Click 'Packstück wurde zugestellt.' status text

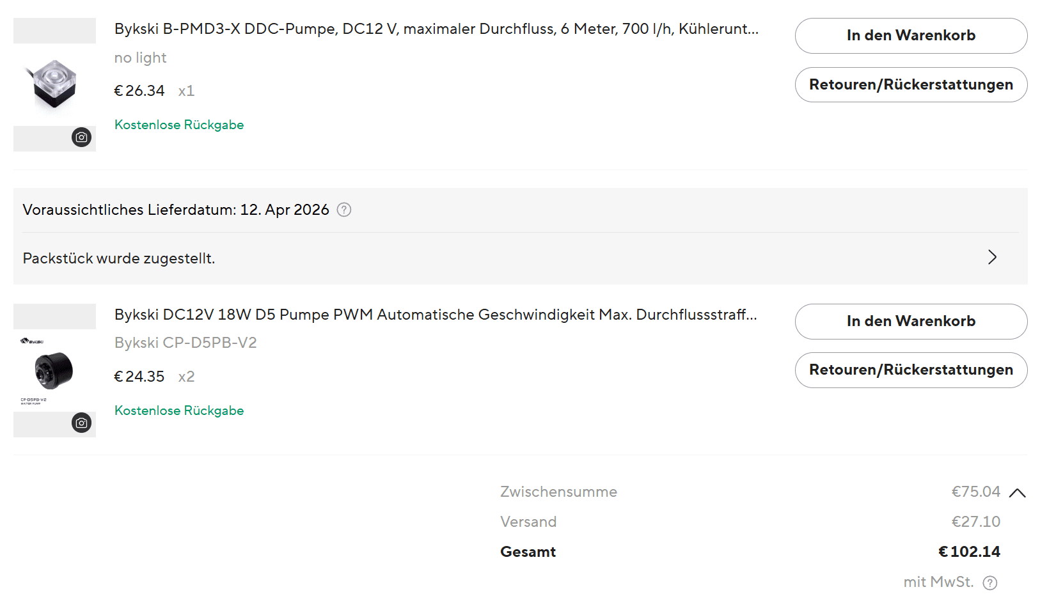[119, 258]
